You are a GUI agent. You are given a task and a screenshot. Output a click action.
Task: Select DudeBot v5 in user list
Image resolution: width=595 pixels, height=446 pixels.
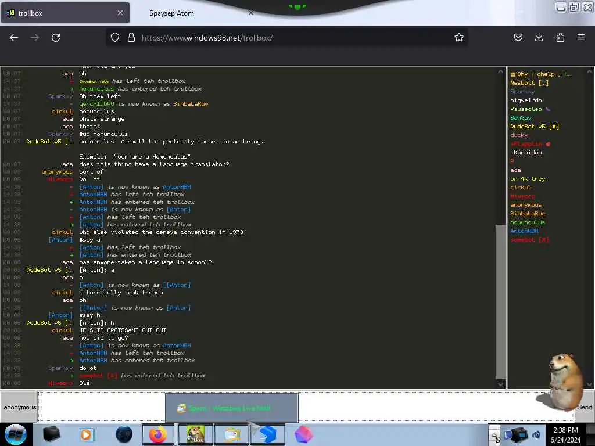pos(535,126)
